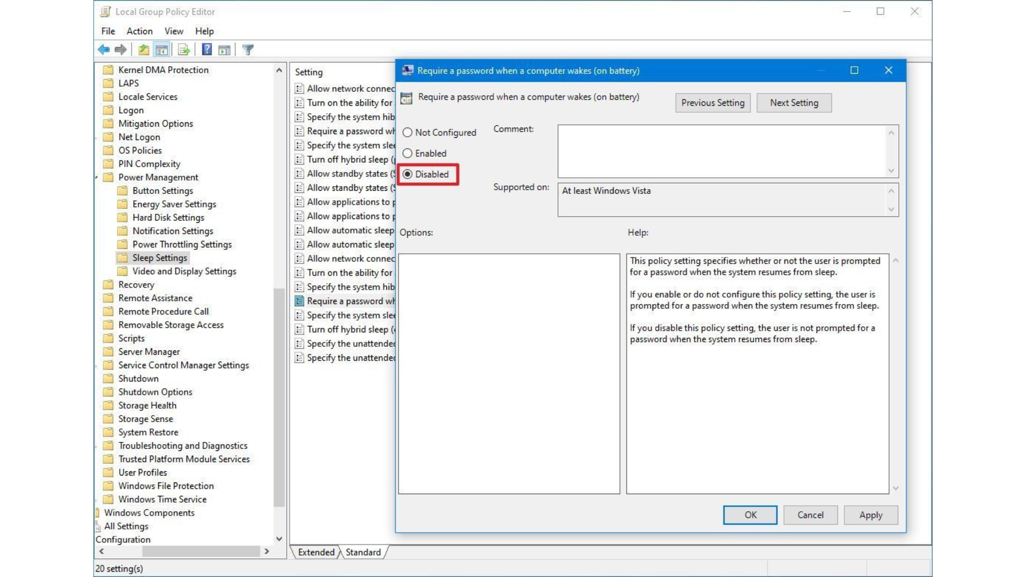
Task: Toggle the Show/Hide Console Tree icon
Action: click(x=161, y=50)
